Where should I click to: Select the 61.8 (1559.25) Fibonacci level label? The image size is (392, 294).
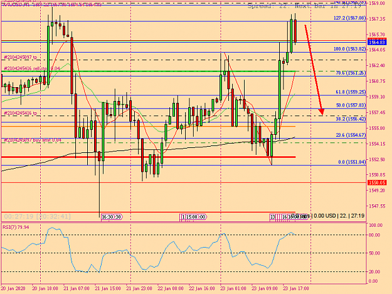[x=351, y=92]
